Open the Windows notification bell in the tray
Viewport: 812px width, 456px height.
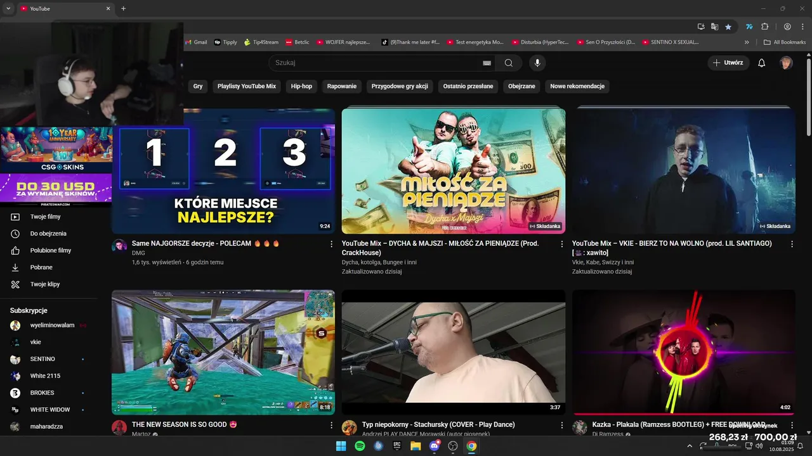pos(801,446)
